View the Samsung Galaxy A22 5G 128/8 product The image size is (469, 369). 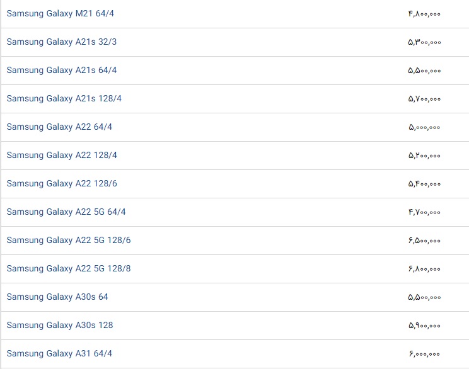(x=69, y=268)
